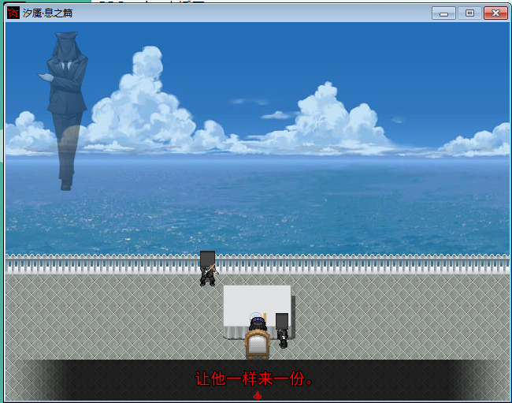The width and height of the screenshot is (512, 403).
Task: Click the black-suited waiter beside the table
Action: pyautogui.click(x=282, y=330)
